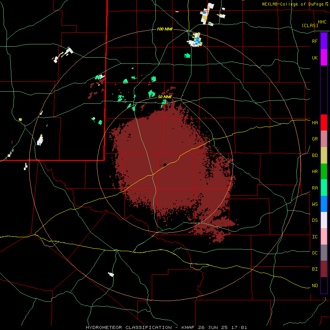The width and height of the screenshot is (330, 330).
Task: Click the GC gray legend swatch
Action: tap(324, 253)
